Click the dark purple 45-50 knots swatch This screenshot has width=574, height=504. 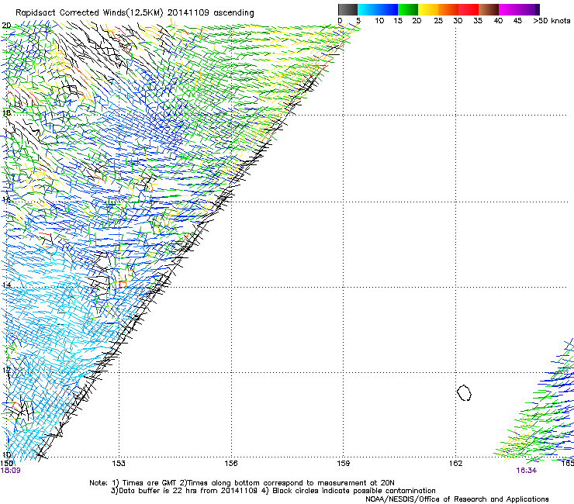tap(529, 9)
